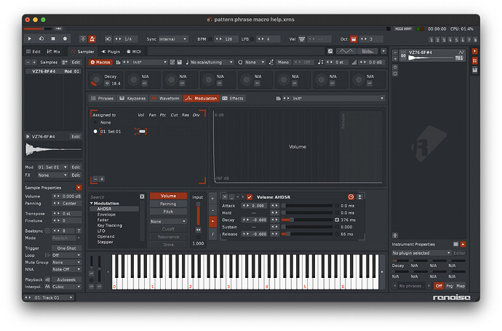Open the Mod 01: Set 01 dropdown
The height and width of the screenshot is (331, 502).
[x=52, y=167]
